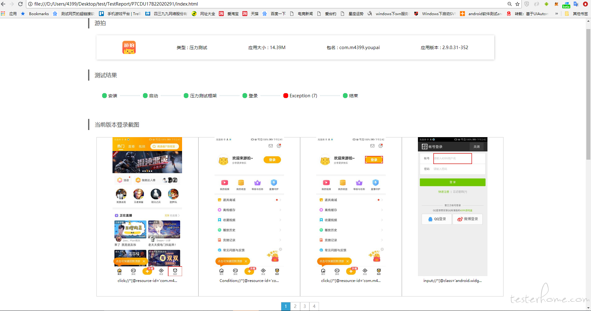The width and height of the screenshot is (591, 311).
Task: Open the 应用 apps grid shortcut
Action: click(9, 14)
